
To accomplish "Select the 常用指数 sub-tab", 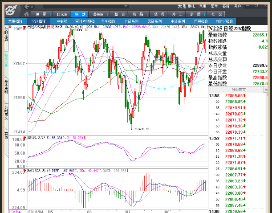I will tap(16, 21).
